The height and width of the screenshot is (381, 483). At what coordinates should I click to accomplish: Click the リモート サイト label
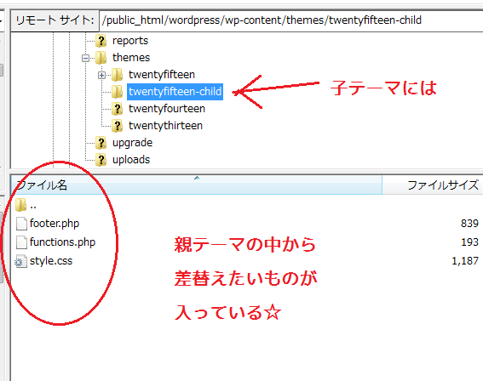55,20
